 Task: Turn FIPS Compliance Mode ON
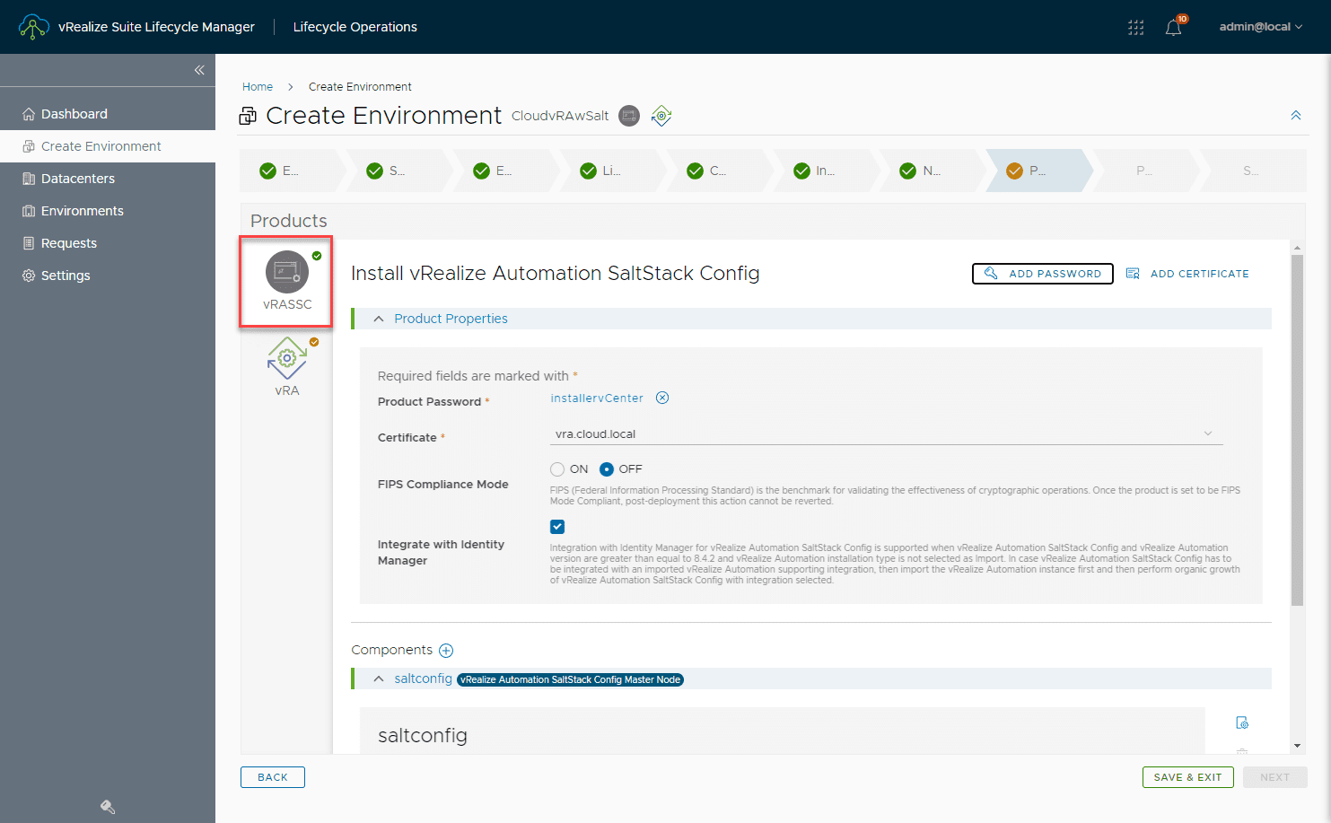(557, 469)
